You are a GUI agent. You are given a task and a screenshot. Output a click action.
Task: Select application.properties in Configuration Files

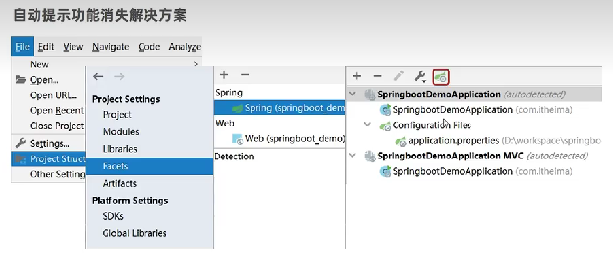click(x=453, y=141)
